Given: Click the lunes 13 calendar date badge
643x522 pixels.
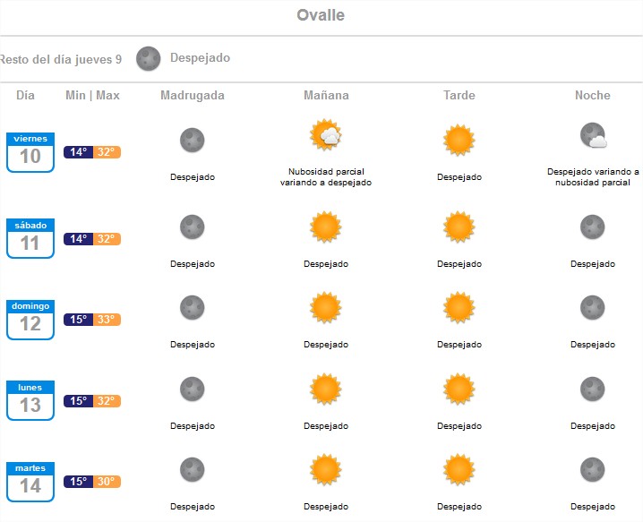Looking at the screenshot, I should point(30,400).
